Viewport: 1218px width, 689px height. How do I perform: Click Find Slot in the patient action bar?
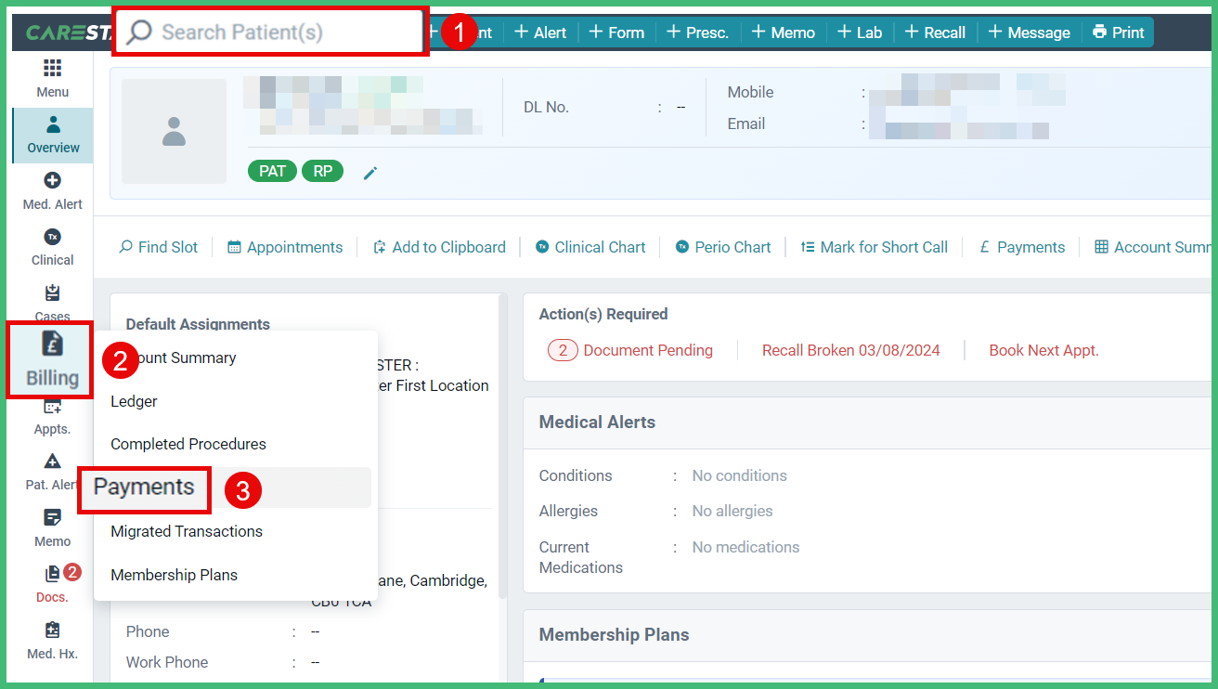pyautogui.click(x=158, y=247)
